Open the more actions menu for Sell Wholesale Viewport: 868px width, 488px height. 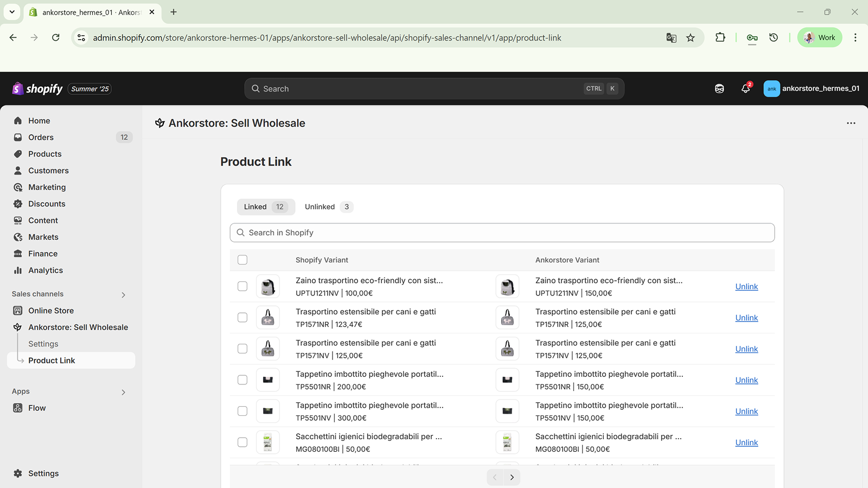point(851,123)
